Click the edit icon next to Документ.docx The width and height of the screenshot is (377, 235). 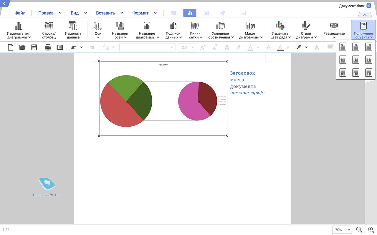click(x=369, y=6)
